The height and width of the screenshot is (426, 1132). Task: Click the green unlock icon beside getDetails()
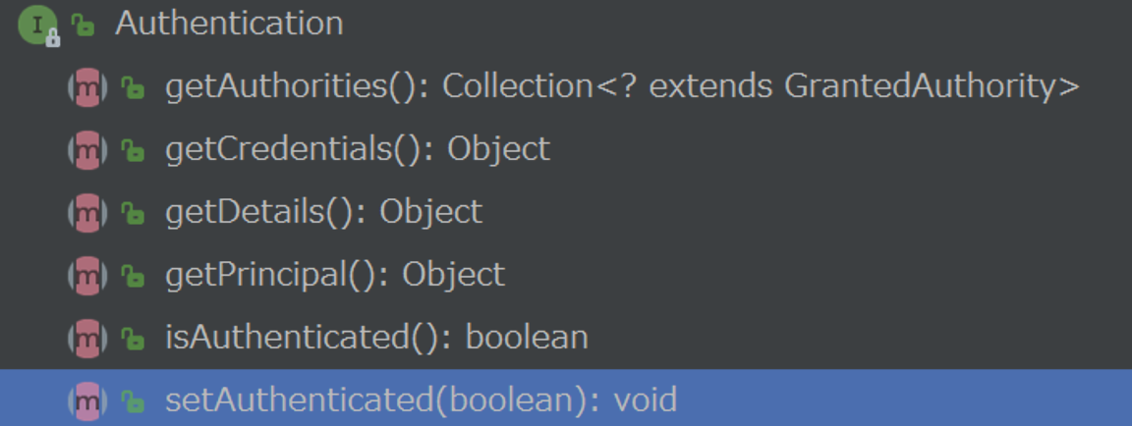tap(132, 213)
